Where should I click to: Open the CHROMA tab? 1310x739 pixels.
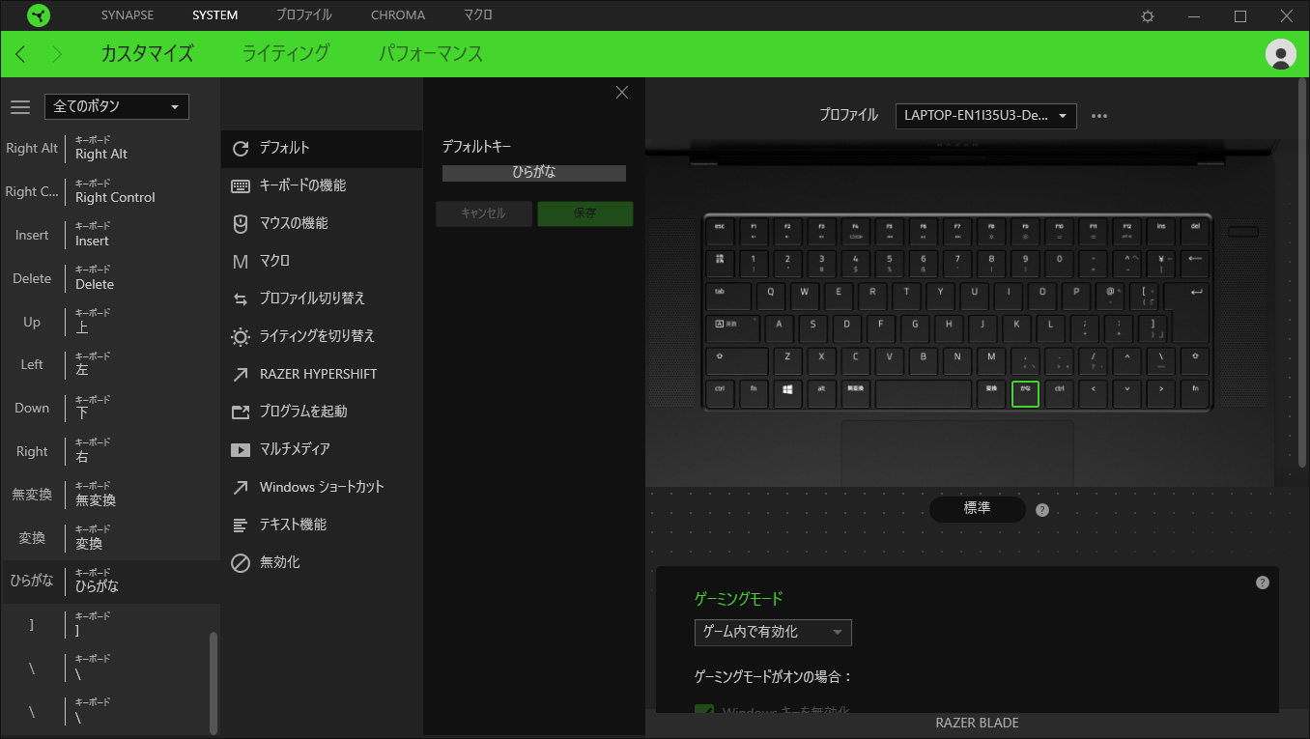click(x=397, y=15)
